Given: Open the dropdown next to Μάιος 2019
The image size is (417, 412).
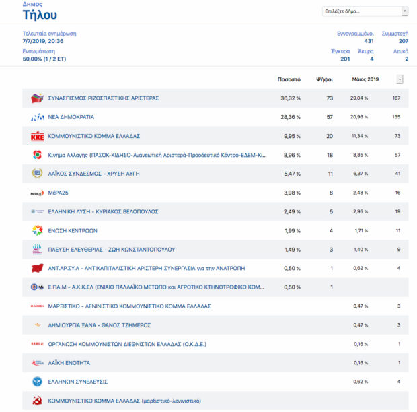Looking at the screenshot, I should [x=400, y=79].
